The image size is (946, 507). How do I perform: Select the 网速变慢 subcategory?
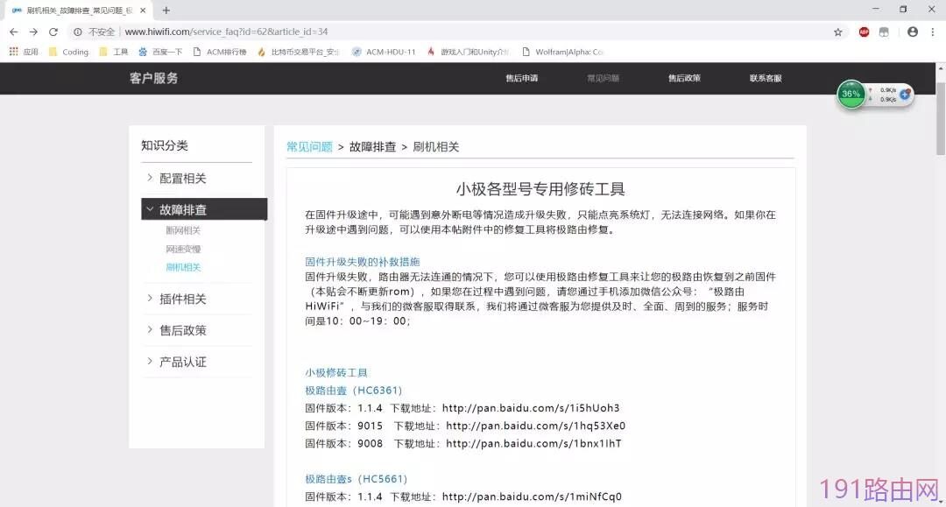[x=183, y=249]
